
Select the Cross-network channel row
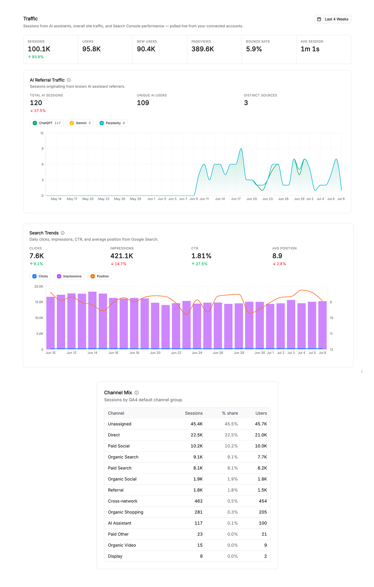(x=187, y=501)
